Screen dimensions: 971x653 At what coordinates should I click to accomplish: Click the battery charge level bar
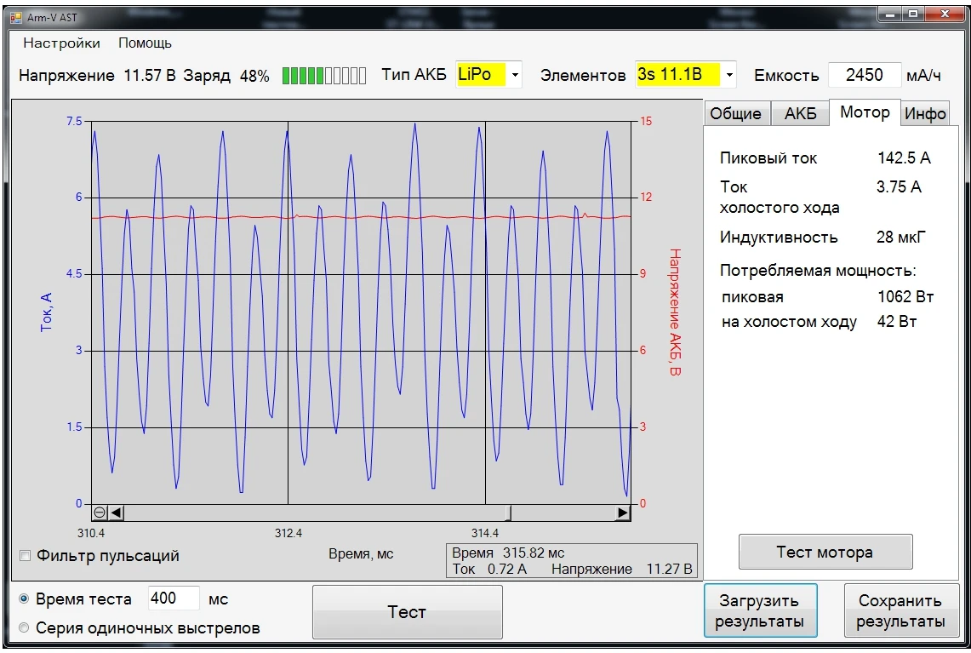[324, 76]
